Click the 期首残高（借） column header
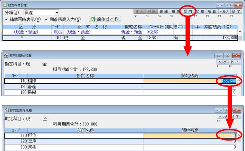Viewport: 245px width, 151px height. pyautogui.click(x=220, y=27)
